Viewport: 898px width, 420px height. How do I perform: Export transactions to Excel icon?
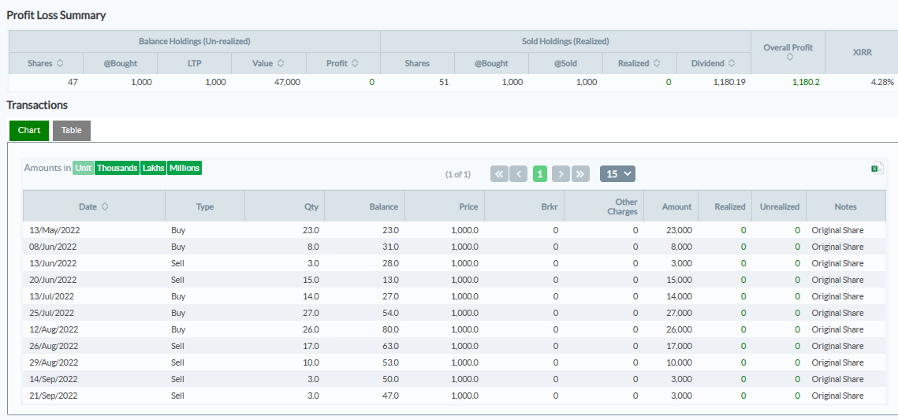[x=877, y=168]
